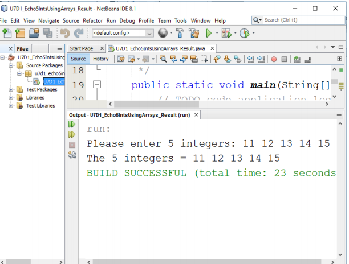Open the Forward history dropdown arrow in editor toolbar
Image resolution: width=349 pixels, height=264 pixels.
point(153,59)
